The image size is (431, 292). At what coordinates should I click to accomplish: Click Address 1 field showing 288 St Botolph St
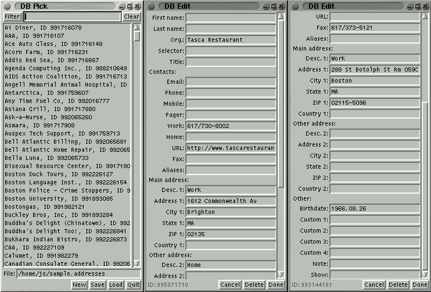pyautogui.click(x=375, y=70)
